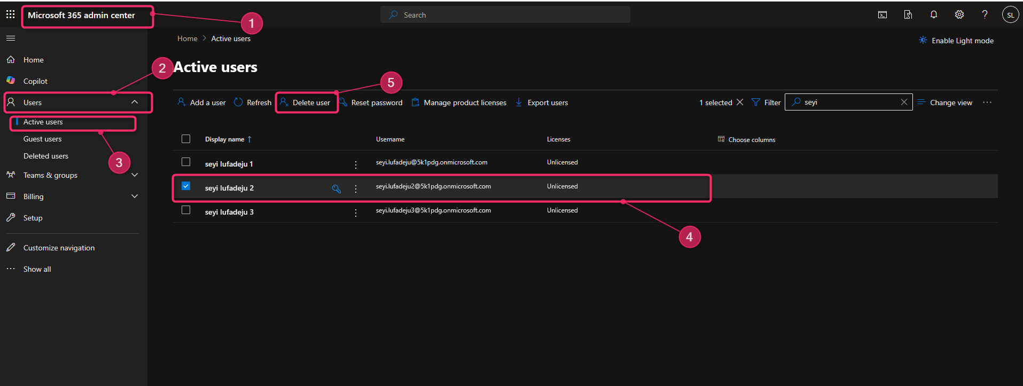The image size is (1023, 386).
Task: Click the Copilot icon in sidebar
Action: [x=11, y=81]
